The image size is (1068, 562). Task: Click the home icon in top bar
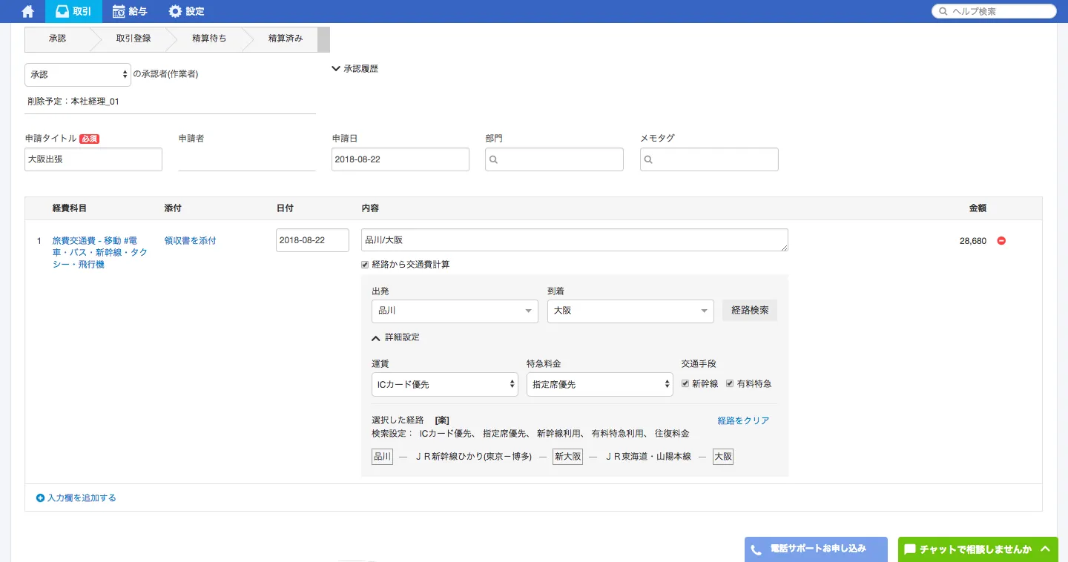click(x=28, y=11)
